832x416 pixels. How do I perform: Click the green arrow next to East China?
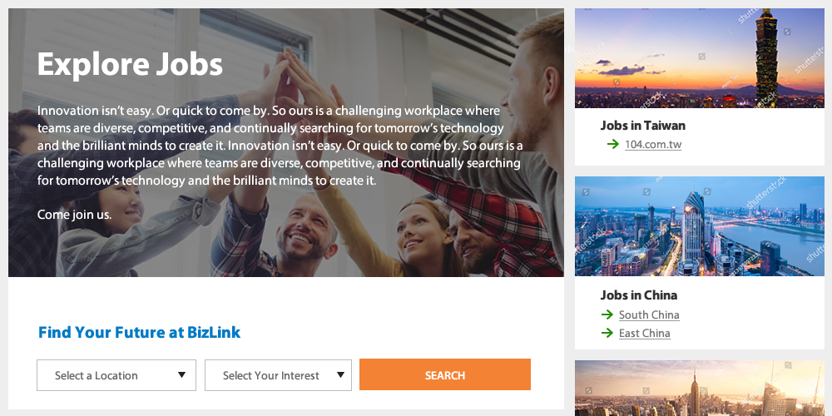tap(607, 334)
